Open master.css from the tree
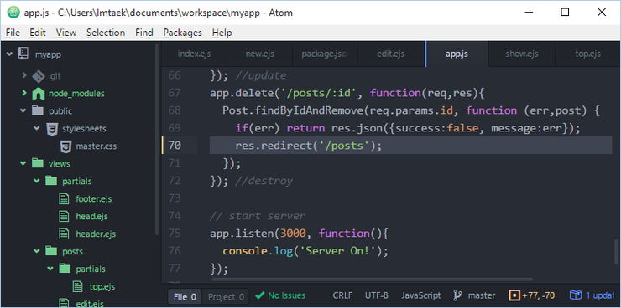This screenshot has height=308, width=621. tap(97, 146)
